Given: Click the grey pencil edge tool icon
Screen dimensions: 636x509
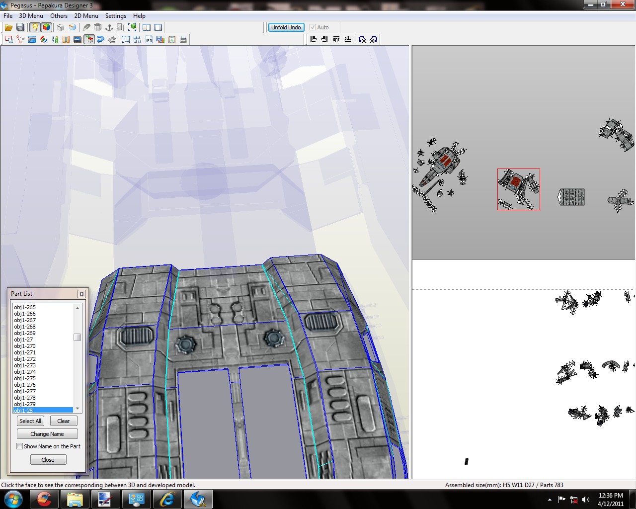Looking at the screenshot, I should pyautogui.click(x=87, y=27).
